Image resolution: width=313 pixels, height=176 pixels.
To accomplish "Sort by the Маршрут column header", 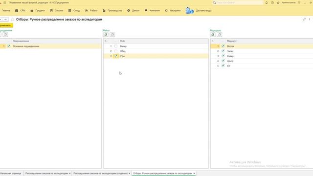I will 231,41.
